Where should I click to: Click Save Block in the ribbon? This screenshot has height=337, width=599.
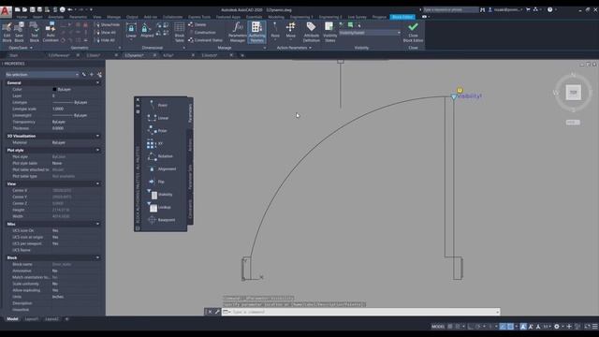[19, 32]
